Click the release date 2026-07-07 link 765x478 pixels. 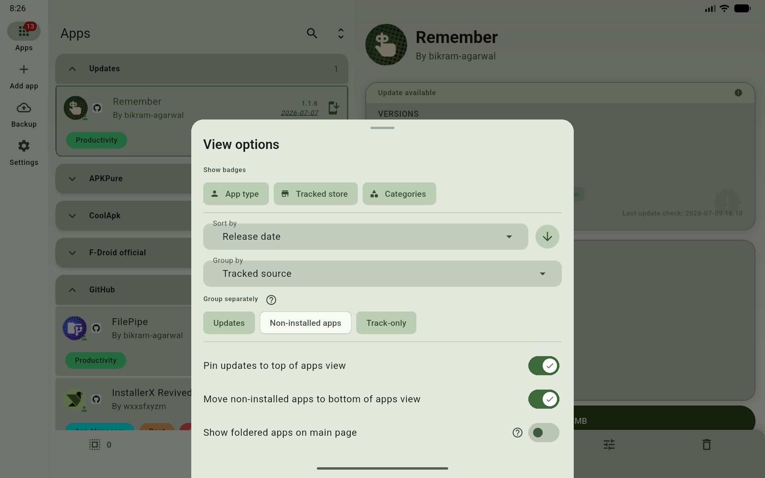(300, 113)
